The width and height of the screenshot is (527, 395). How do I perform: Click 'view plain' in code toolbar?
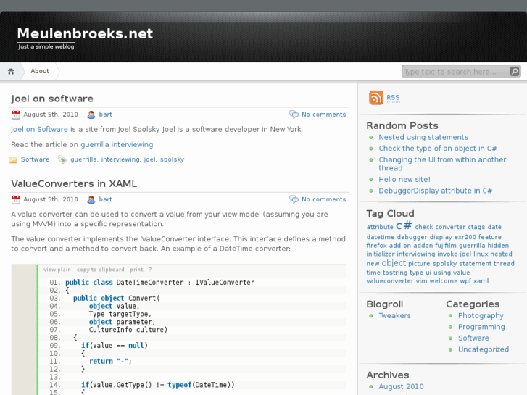[x=57, y=269]
